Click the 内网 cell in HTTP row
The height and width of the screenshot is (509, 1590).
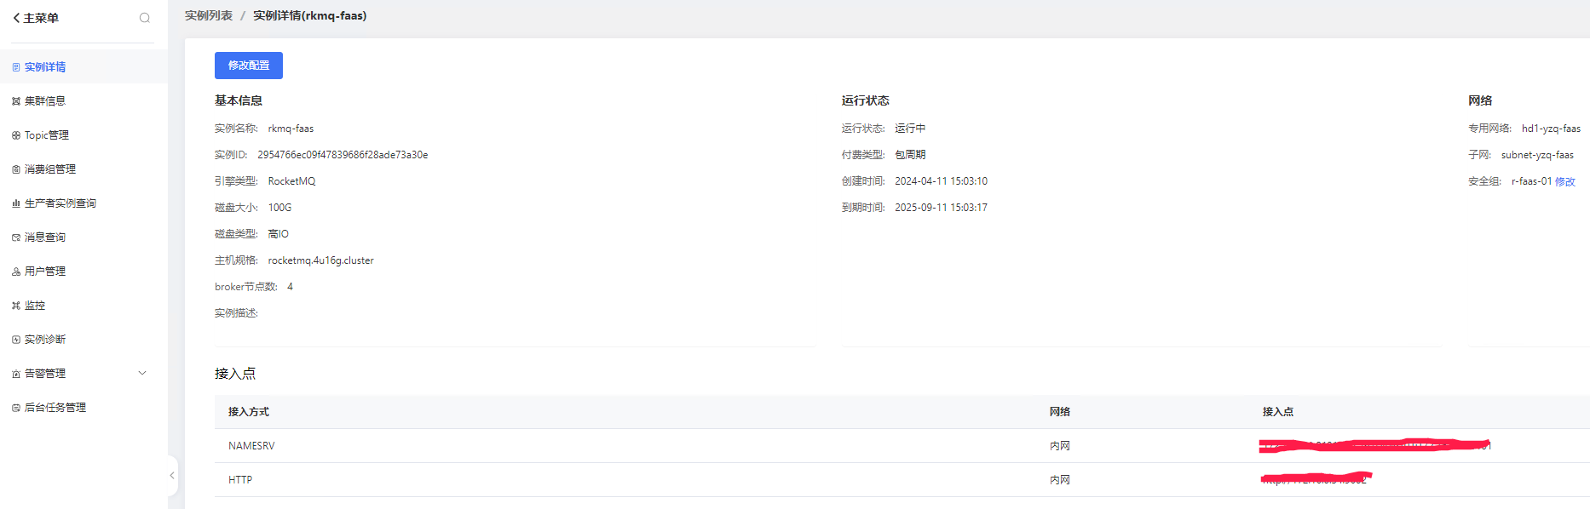1060,480
